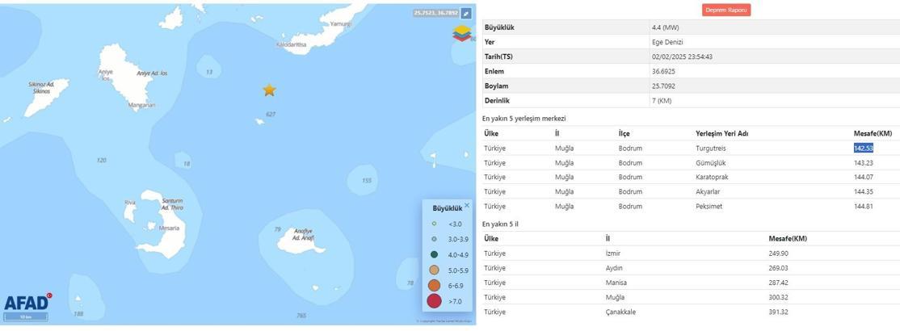Click the 3.0-3.9 magnitude legend circle
Screen dimensions: 900x331
coord(435,239)
